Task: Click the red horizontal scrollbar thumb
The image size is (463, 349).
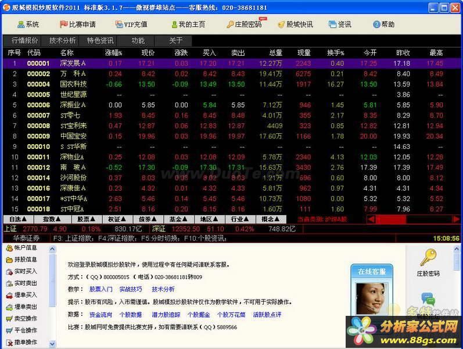Action: point(391,219)
